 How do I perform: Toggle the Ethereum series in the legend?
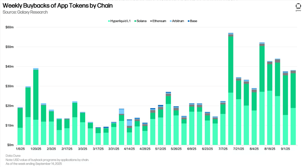pos(159,21)
